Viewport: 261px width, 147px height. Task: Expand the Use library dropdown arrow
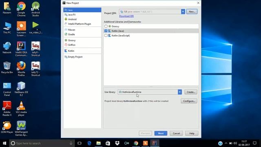tap(180, 92)
